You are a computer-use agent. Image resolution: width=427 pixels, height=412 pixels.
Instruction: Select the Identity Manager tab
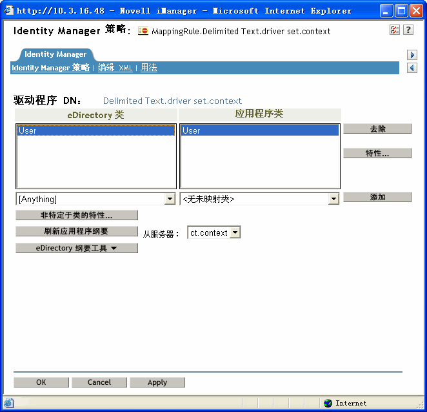click(55, 54)
